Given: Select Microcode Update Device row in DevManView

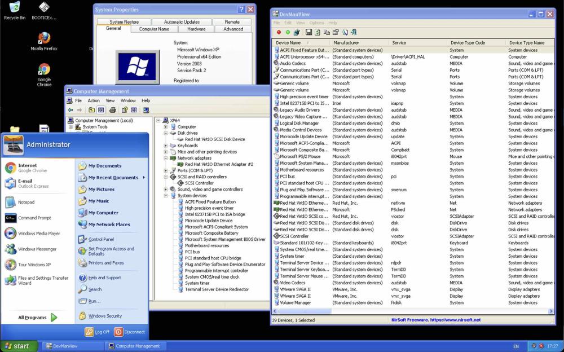Looking at the screenshot, I should [413, 137].
